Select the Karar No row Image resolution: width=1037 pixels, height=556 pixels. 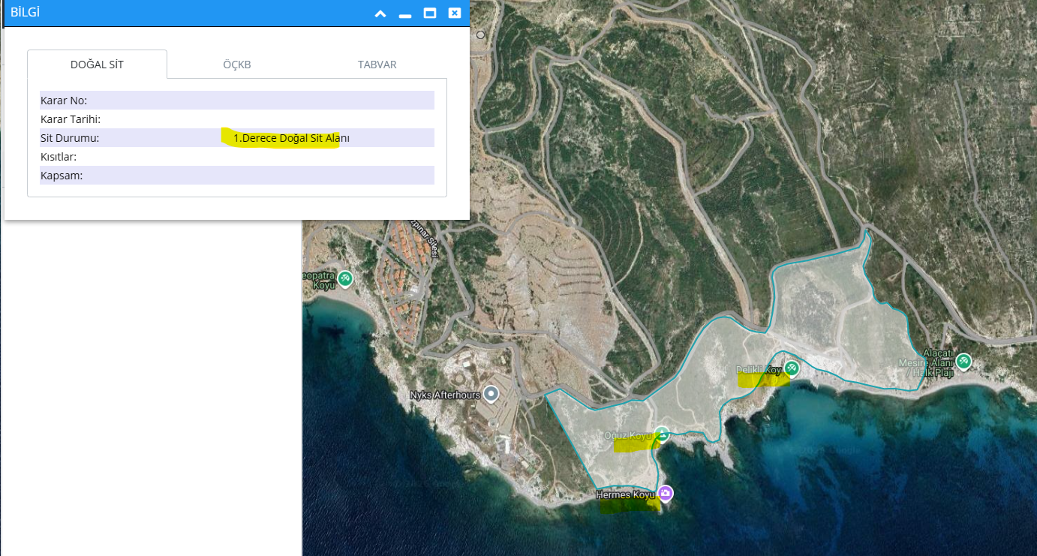tap(236, 101)
